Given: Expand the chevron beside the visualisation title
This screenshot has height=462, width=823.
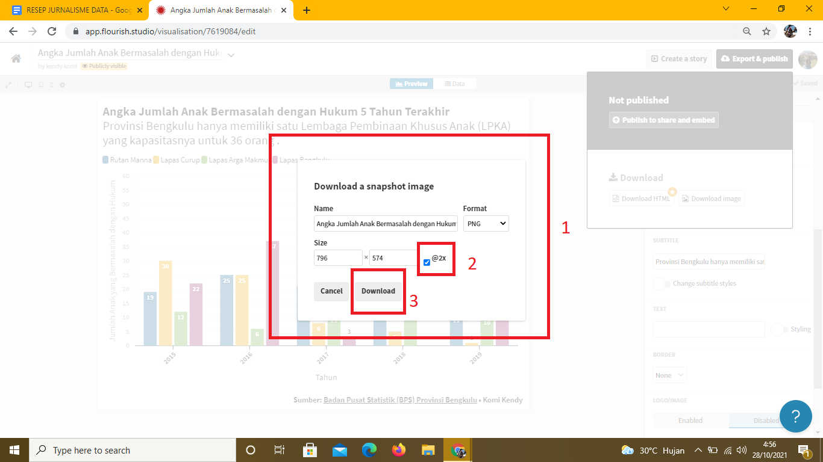Looking at the screenshot, I should 231,55.
